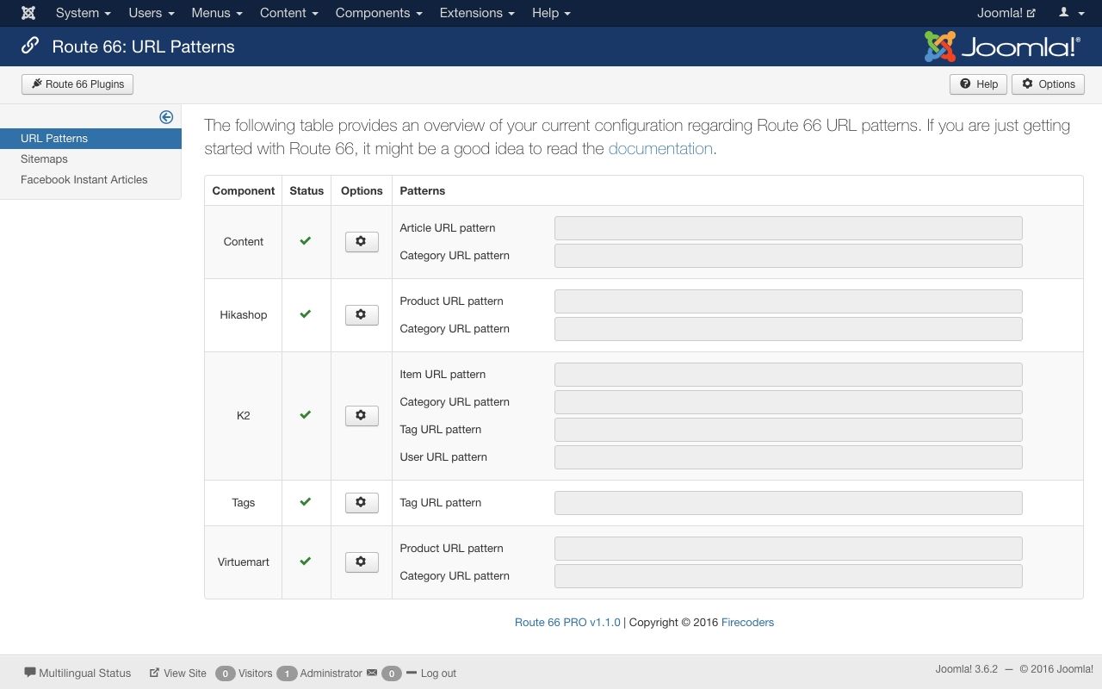Viewport: 1102px width, 689px height.
Task: Open Tags component options gear
Action: click(x=362, y=503)
